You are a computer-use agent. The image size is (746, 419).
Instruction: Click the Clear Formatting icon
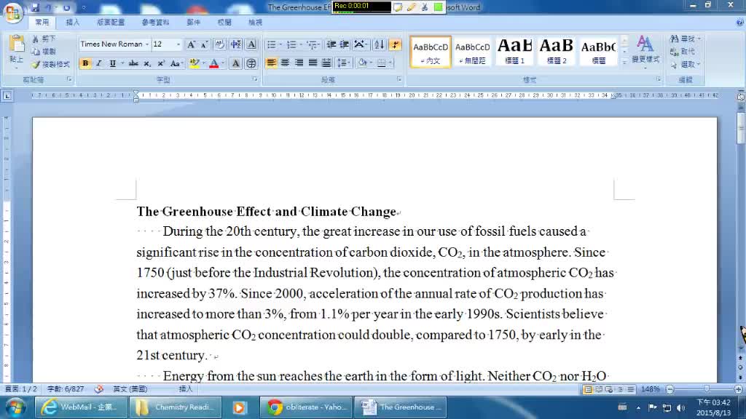point(219,44)
